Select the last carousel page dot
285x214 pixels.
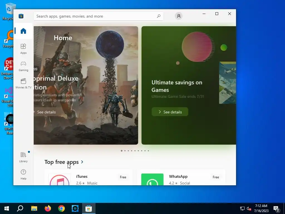pyautogui.click(x=148, y=151)
